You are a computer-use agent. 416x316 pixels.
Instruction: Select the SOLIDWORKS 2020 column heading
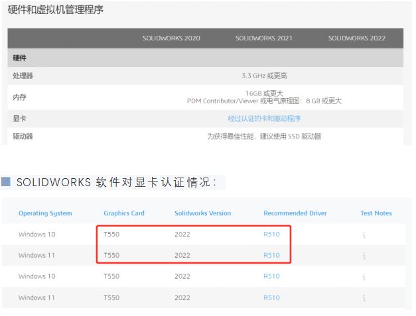[171, 38]
